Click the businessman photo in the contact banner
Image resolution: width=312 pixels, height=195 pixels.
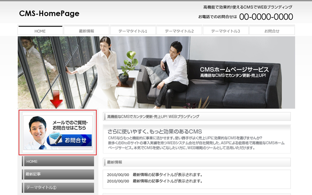pos(37,133)
